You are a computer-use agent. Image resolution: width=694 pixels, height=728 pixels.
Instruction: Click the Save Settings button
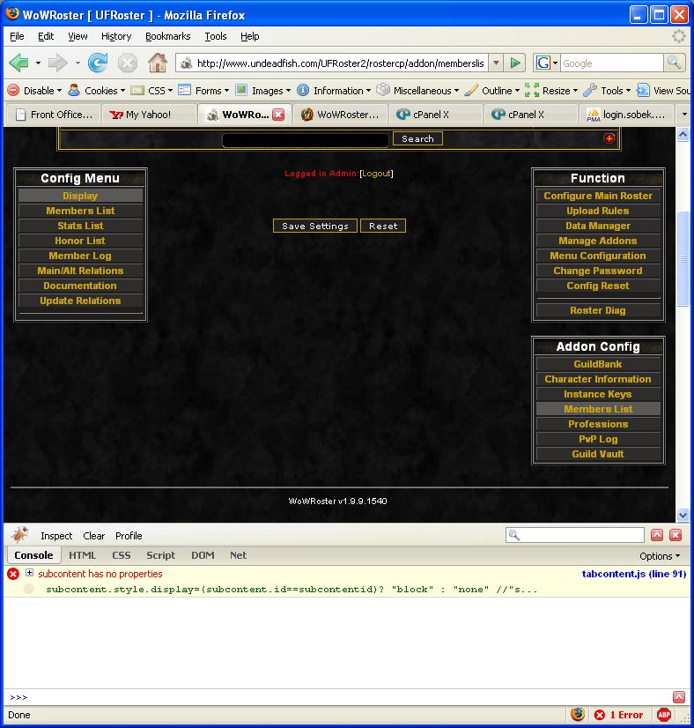(315, 227)
